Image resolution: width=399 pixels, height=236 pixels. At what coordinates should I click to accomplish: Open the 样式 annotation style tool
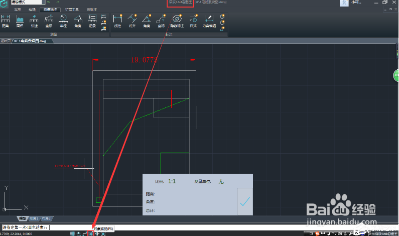pyautogui.click(x=193, y=21)
